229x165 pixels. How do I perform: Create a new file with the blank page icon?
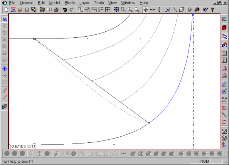pos(6,10)
